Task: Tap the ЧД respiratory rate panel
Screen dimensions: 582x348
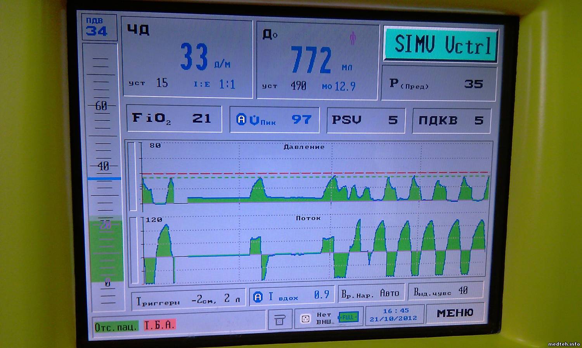Action: pos(187,58)
